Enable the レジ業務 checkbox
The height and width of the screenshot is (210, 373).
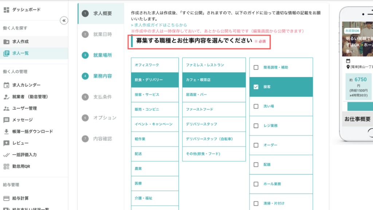tap(256, 126)
